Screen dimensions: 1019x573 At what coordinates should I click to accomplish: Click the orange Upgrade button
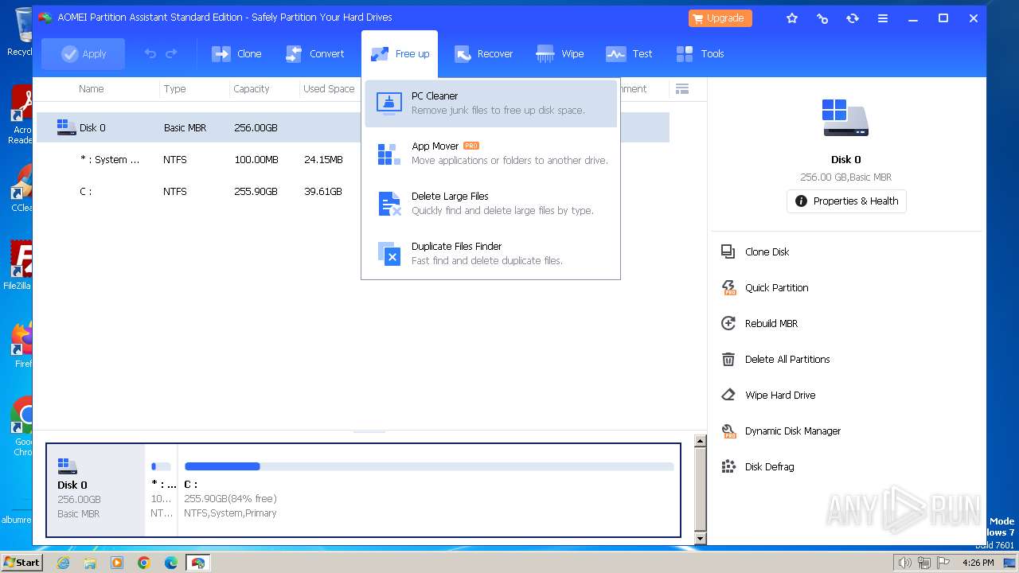pos(720,18)
